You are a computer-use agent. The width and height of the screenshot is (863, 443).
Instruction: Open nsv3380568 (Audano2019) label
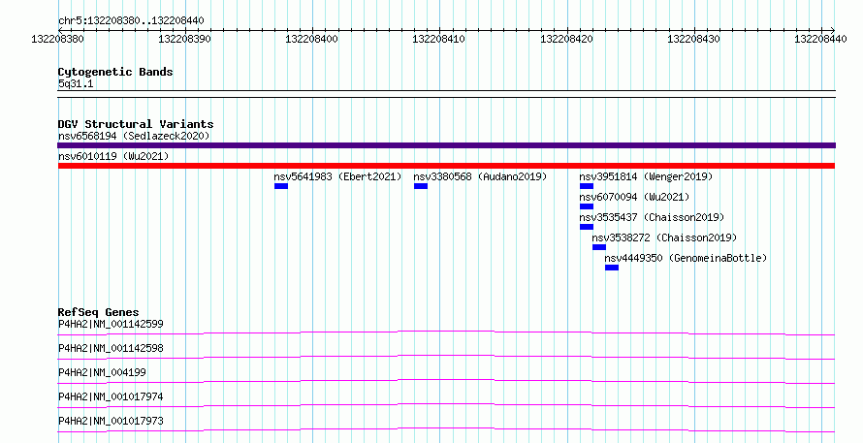(x=481, y=176)
